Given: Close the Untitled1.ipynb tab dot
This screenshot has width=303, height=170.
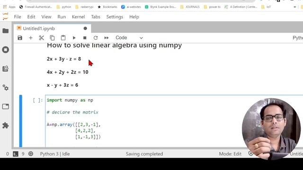Looking at the screenshot, I should pos(85,28).
